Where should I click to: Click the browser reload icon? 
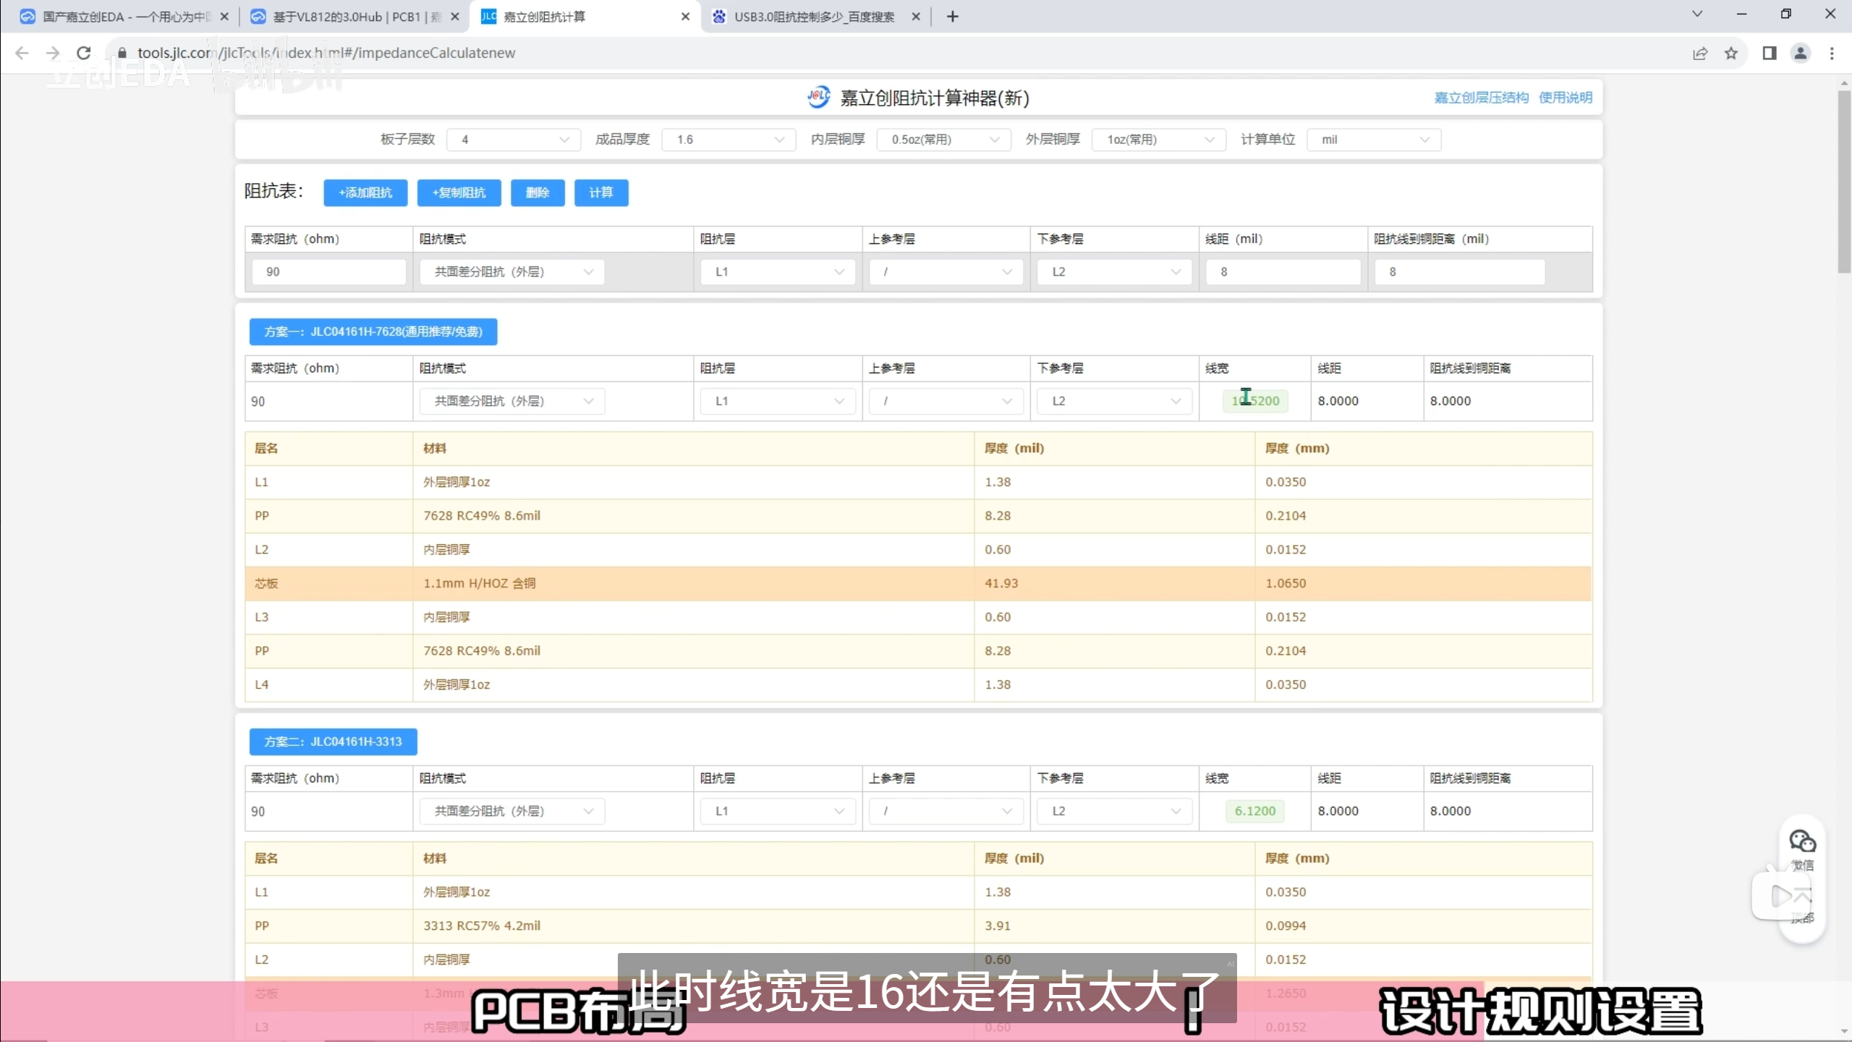pyautogui.click(x=84, y=53)
